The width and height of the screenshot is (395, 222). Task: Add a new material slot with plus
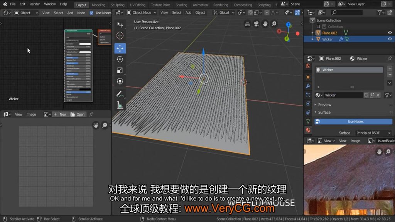click(x=390, y=68)
